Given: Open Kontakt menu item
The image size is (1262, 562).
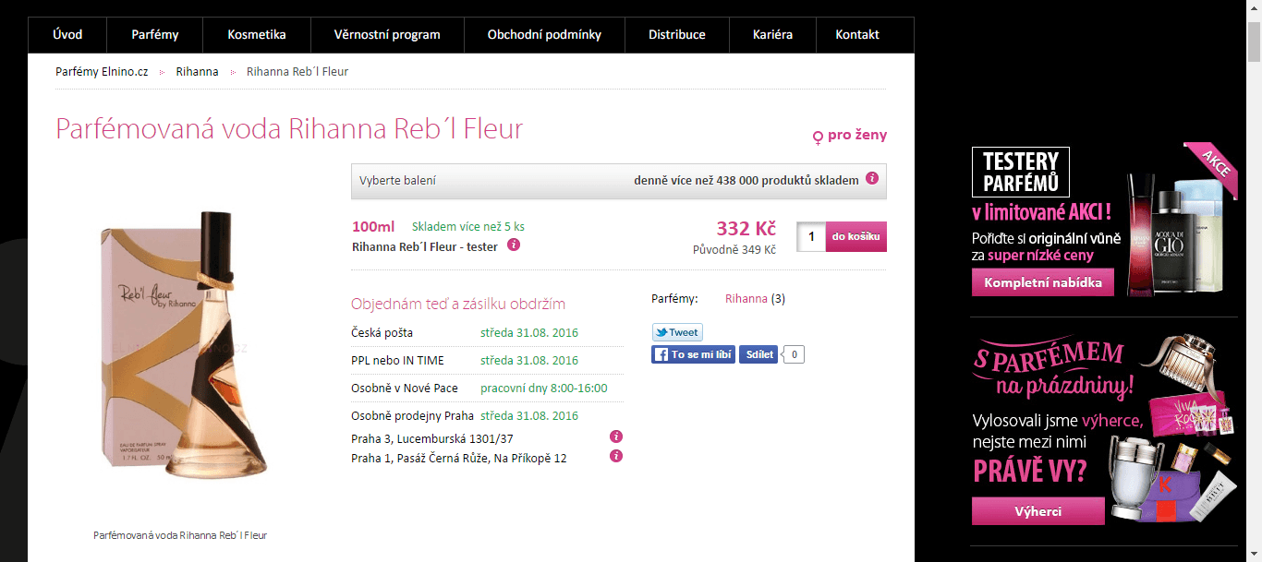Looking at the screenshot, I should coord(857,35).
